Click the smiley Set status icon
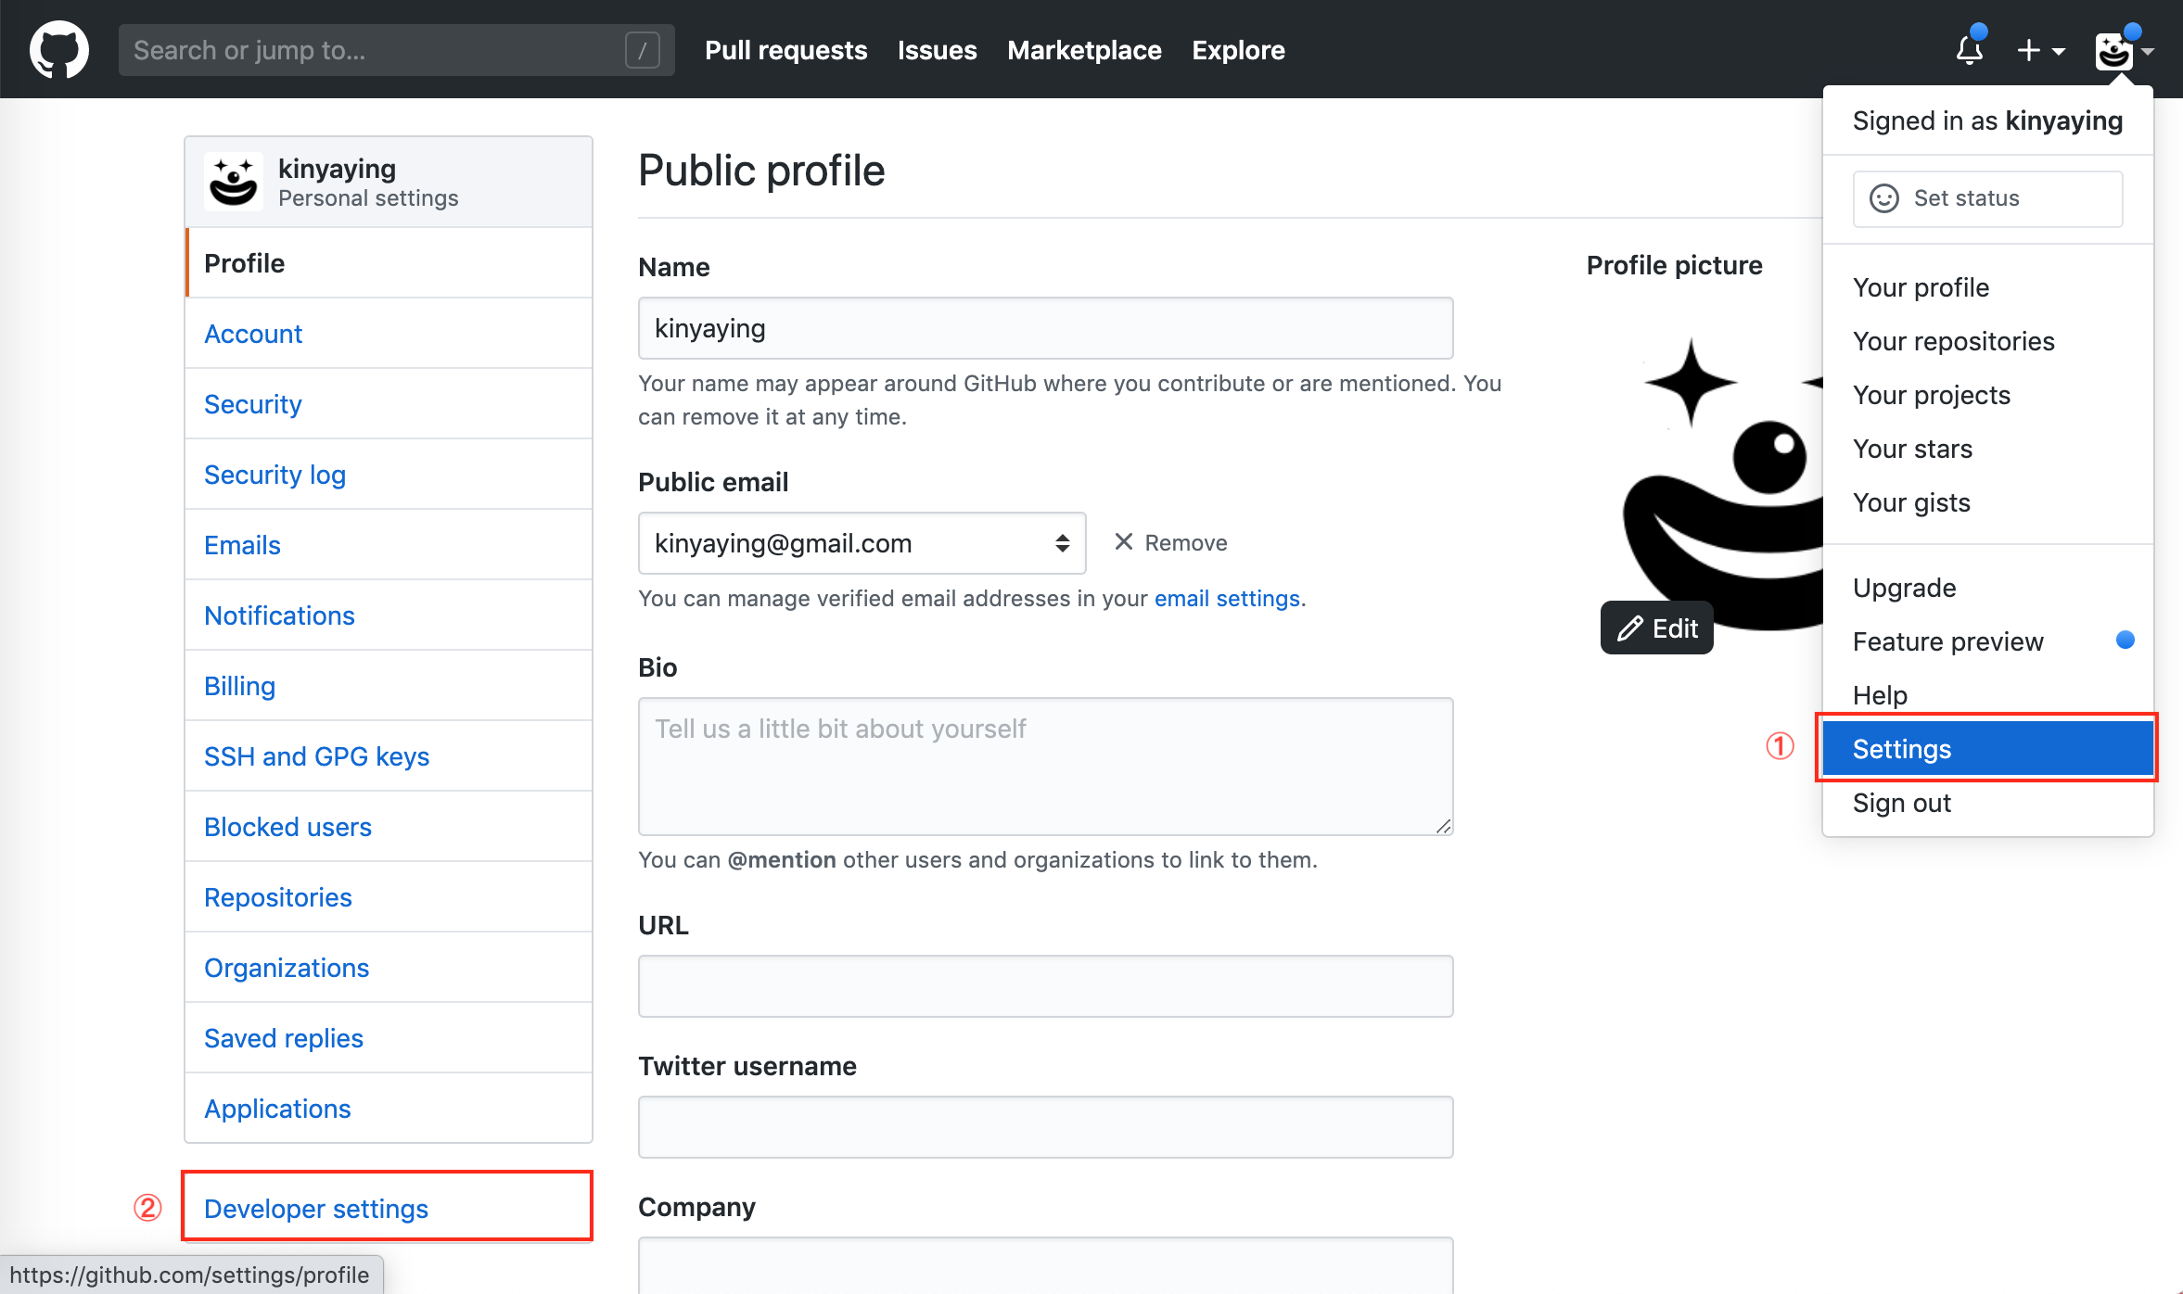Image resolution: width=2183 pixels, height=1294 pixels. 1883,198
